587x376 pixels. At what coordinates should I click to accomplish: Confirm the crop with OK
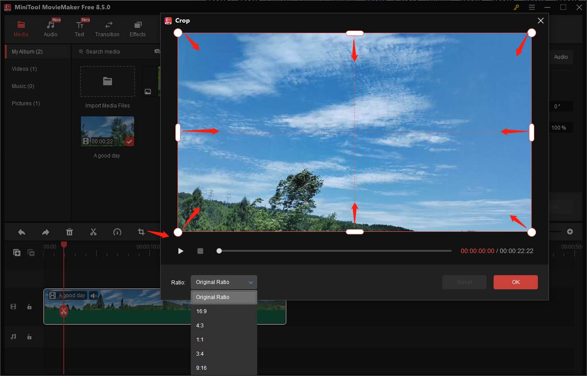(515, 282)
